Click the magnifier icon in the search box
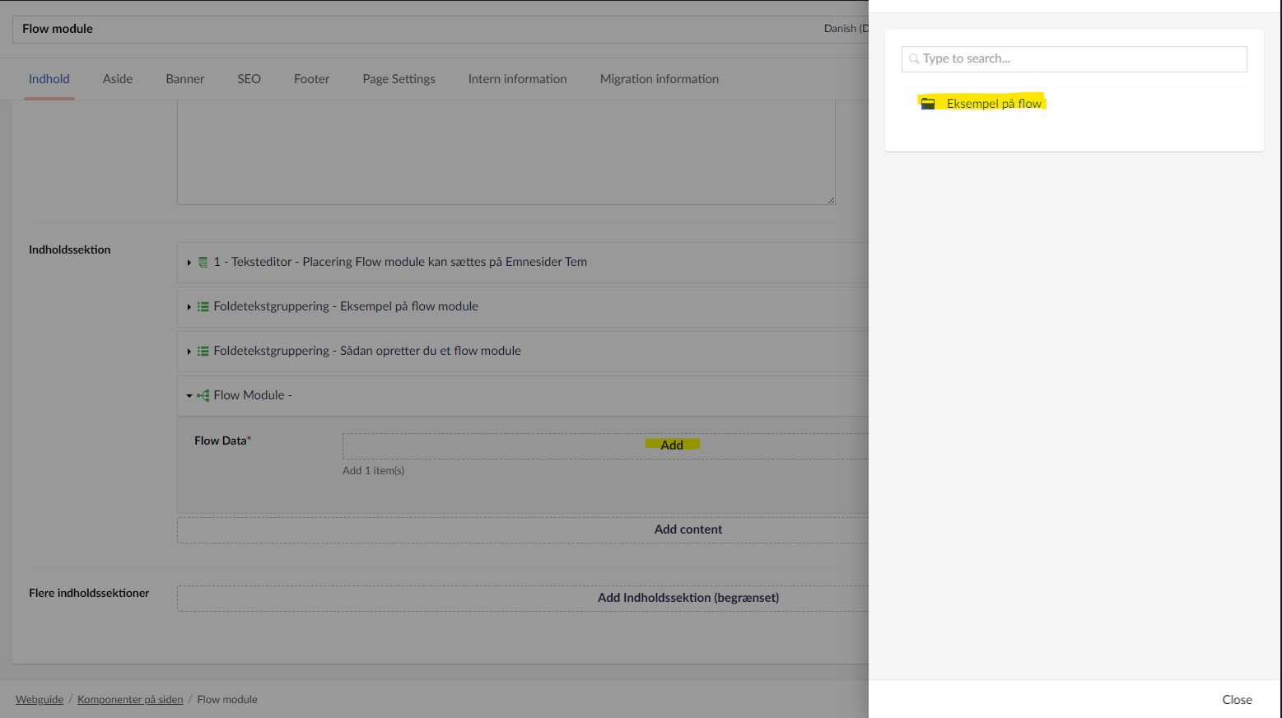 tap(914, 58)
